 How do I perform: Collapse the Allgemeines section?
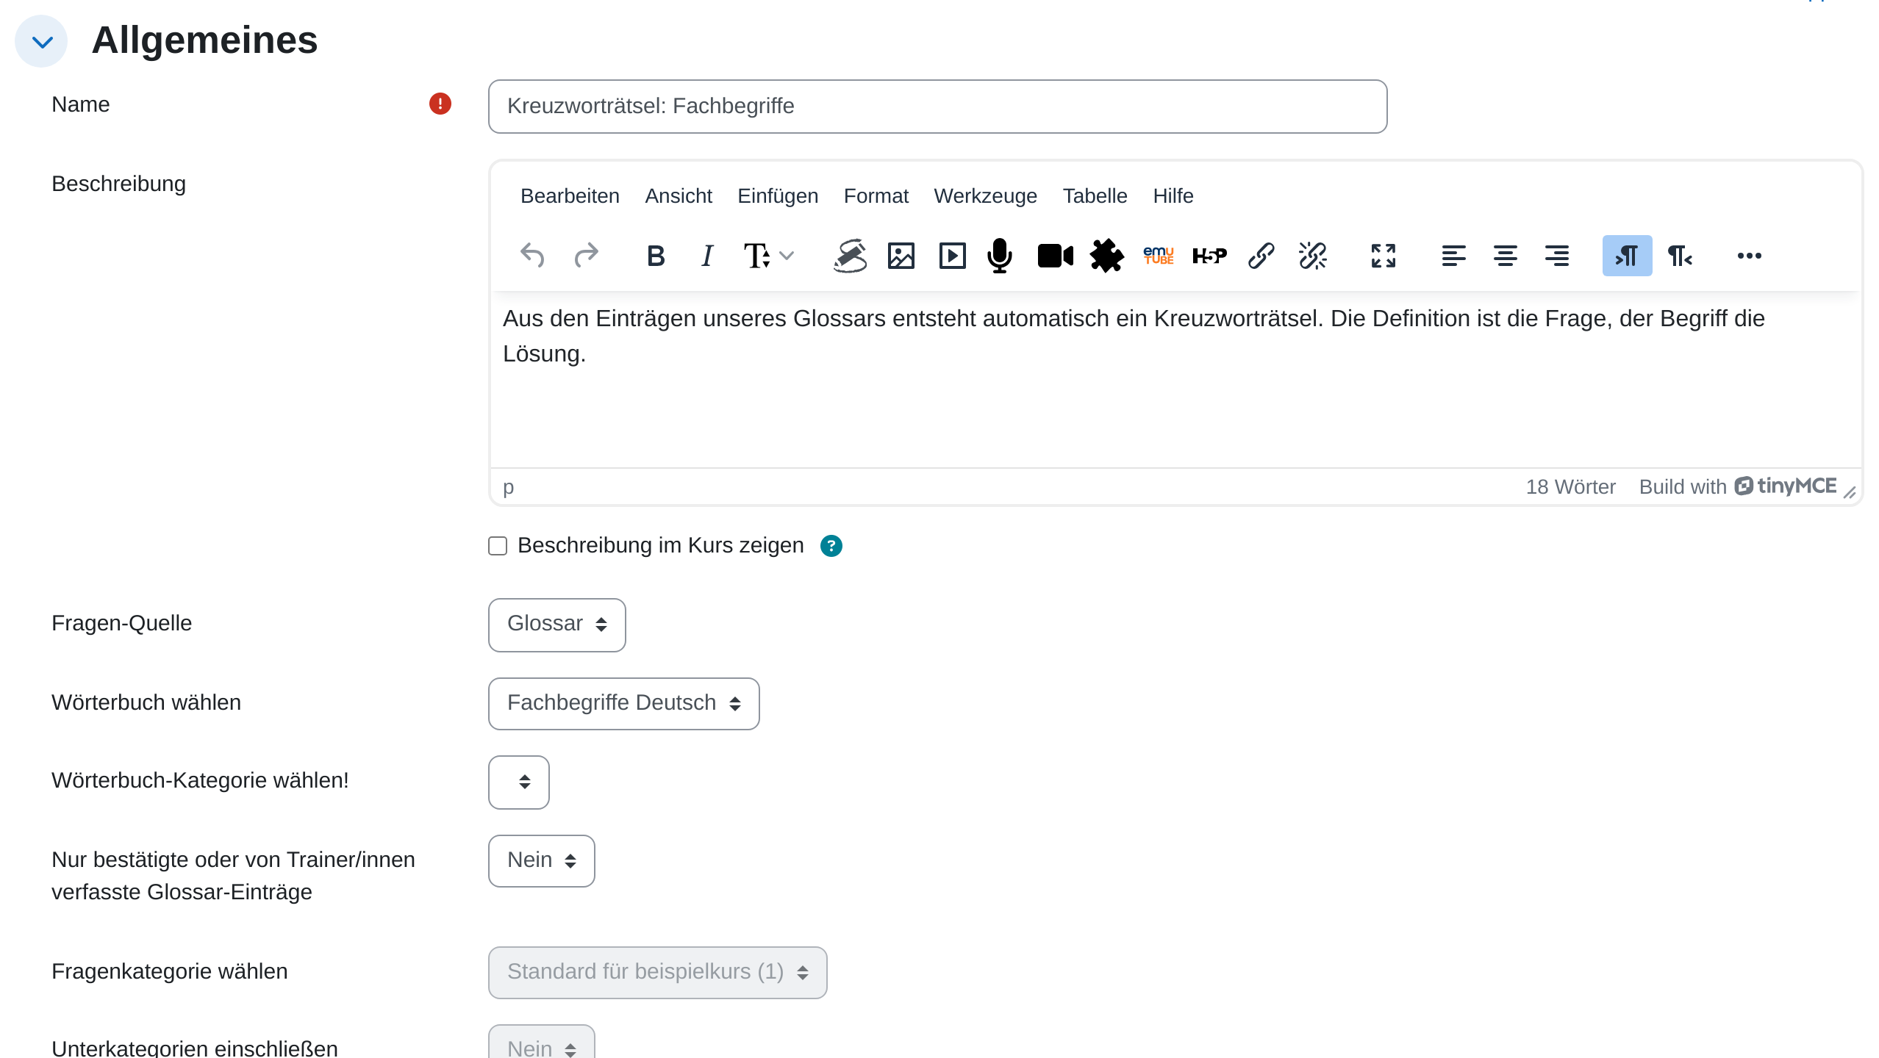pyautogui.click(x=42, y=41)
